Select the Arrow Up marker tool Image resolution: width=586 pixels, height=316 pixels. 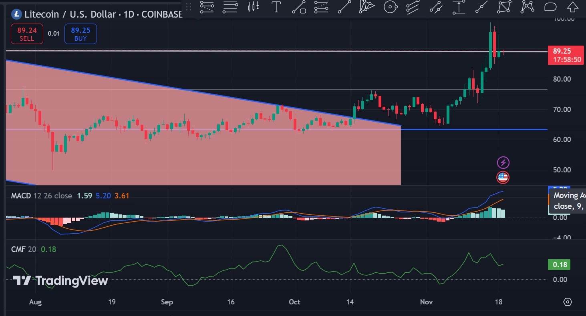573,7
